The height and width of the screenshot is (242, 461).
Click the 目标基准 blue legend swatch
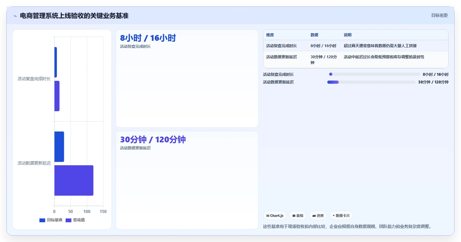(x=42, y=220)
